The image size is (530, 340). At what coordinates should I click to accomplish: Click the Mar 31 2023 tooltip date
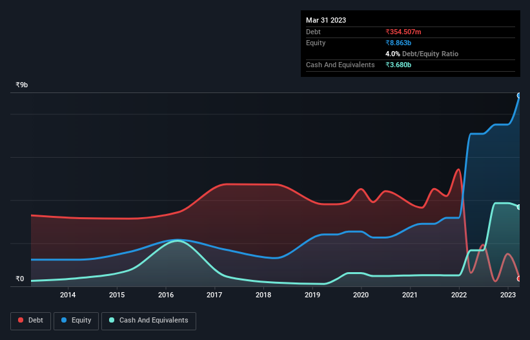(x=326, y=20)
